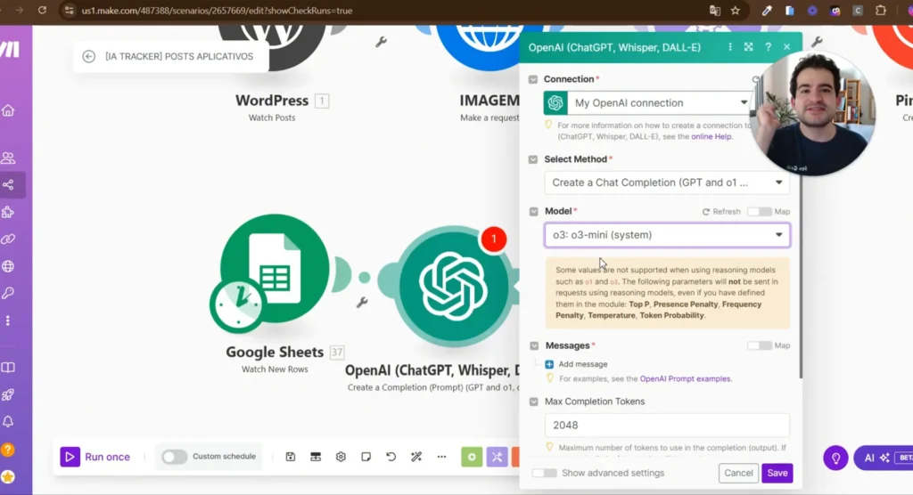913x495 pixels.
Task: Click green Flow control tool icon
Action: tap(472, 457)
